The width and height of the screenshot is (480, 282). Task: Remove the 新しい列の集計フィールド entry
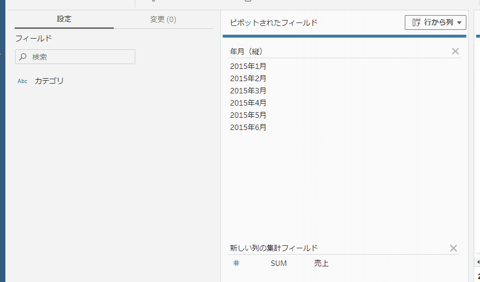coord(453,248)
